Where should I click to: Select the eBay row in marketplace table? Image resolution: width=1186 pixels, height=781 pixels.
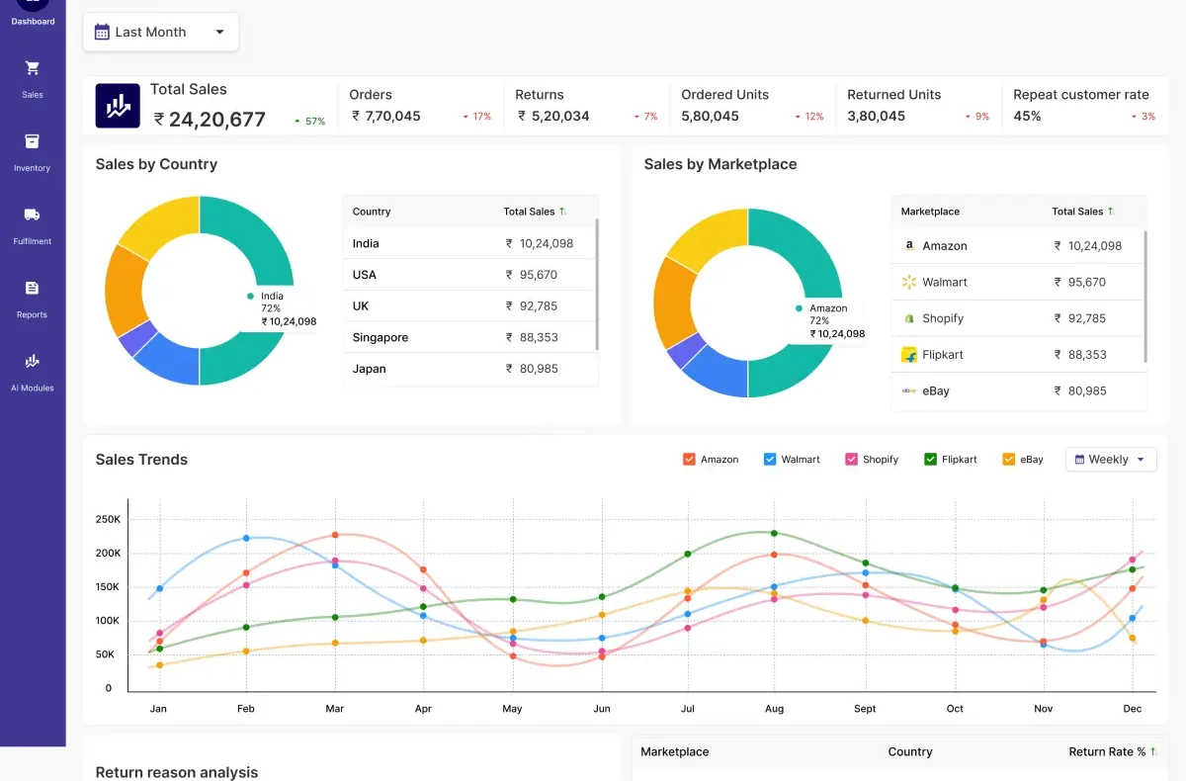tap(1018, 390)
